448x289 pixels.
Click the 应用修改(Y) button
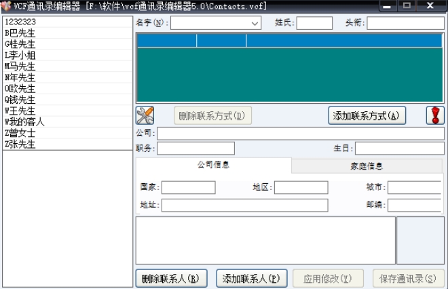(x=328, y=278)
